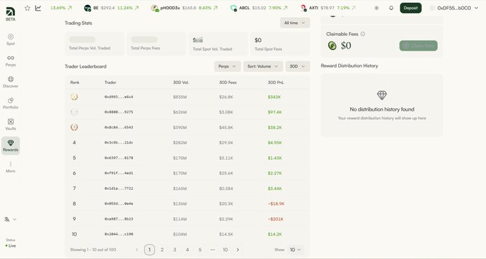Click trader address 0xd993...e6c4
The image size is (486, 259).
click(x=119, y=97)
